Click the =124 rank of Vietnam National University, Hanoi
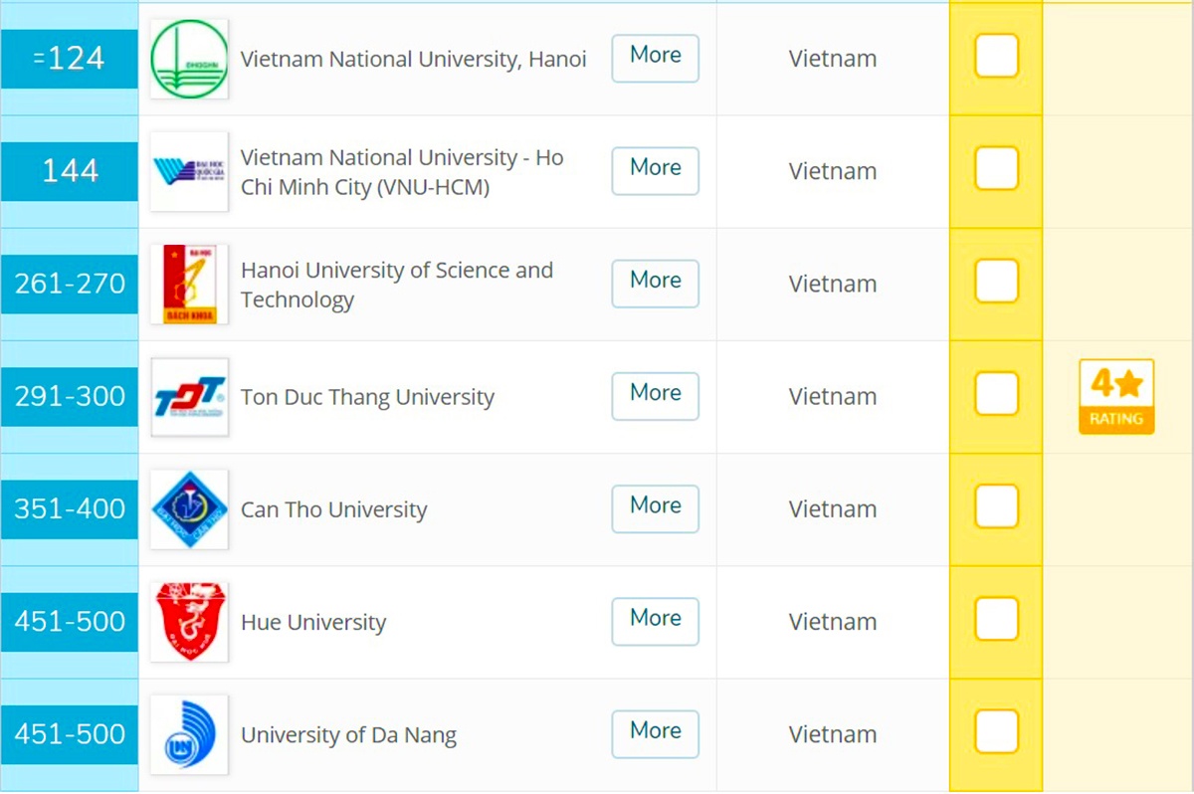 pyautogui.click(x=69, y=58)
